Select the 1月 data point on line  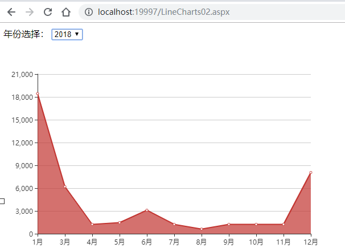click(38, 94)
